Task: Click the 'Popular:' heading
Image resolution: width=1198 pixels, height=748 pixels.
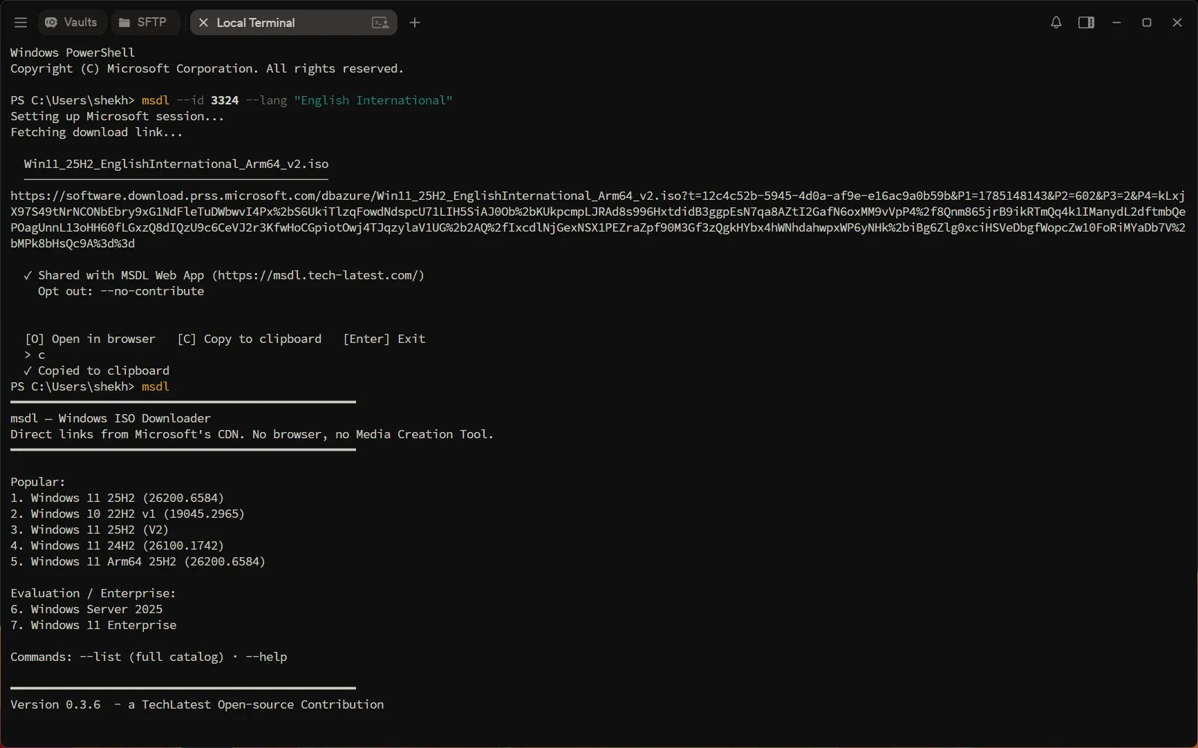Action: point(38,482)
